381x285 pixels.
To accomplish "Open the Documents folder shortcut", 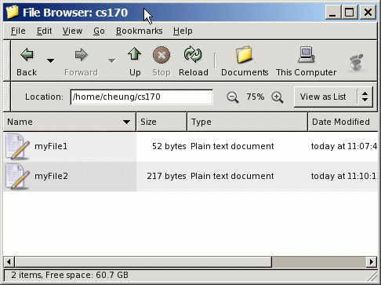I will coord(245,61).
